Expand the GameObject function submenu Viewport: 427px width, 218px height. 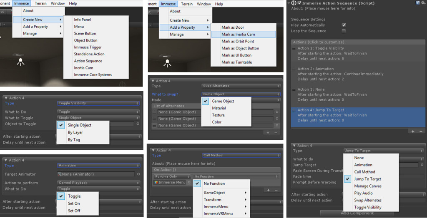(x=221, y=193)
